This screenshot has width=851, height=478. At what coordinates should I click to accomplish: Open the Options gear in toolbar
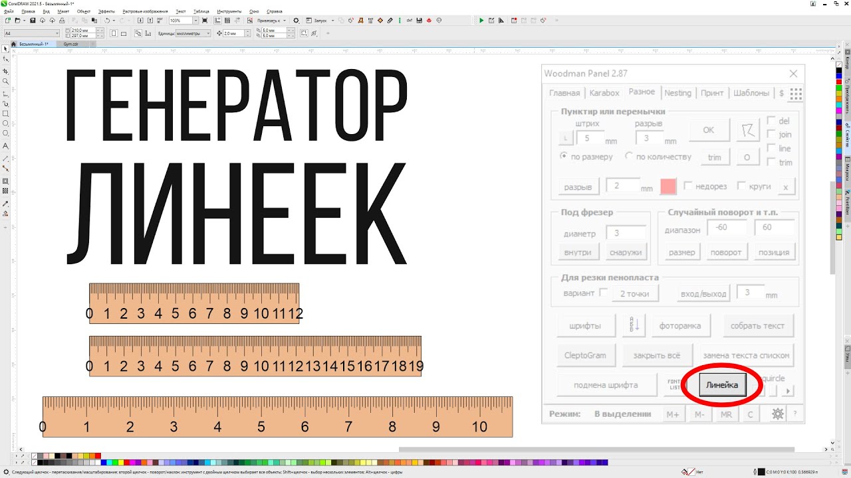pos(296,21)
